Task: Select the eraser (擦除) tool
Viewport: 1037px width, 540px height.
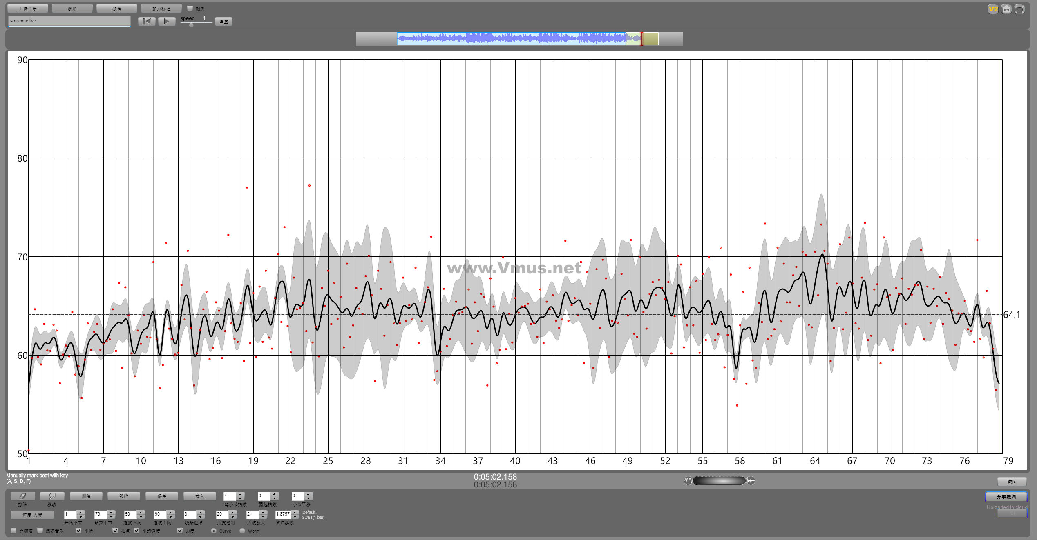Action: coord(22,496)
